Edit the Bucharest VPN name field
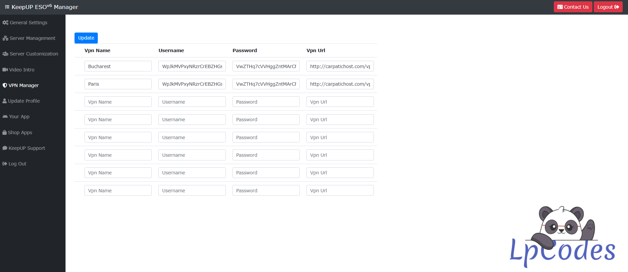 [x=118, y=66]
